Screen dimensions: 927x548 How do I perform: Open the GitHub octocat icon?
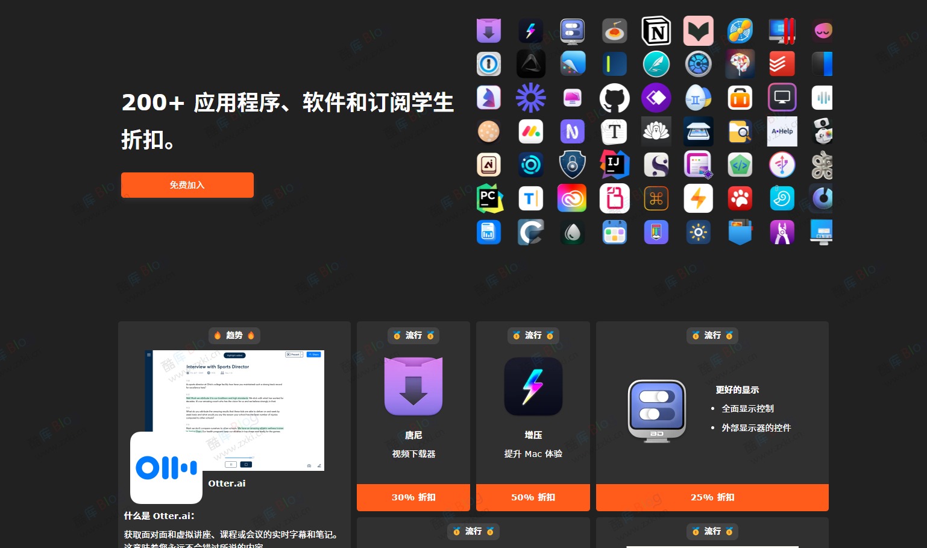614,98
